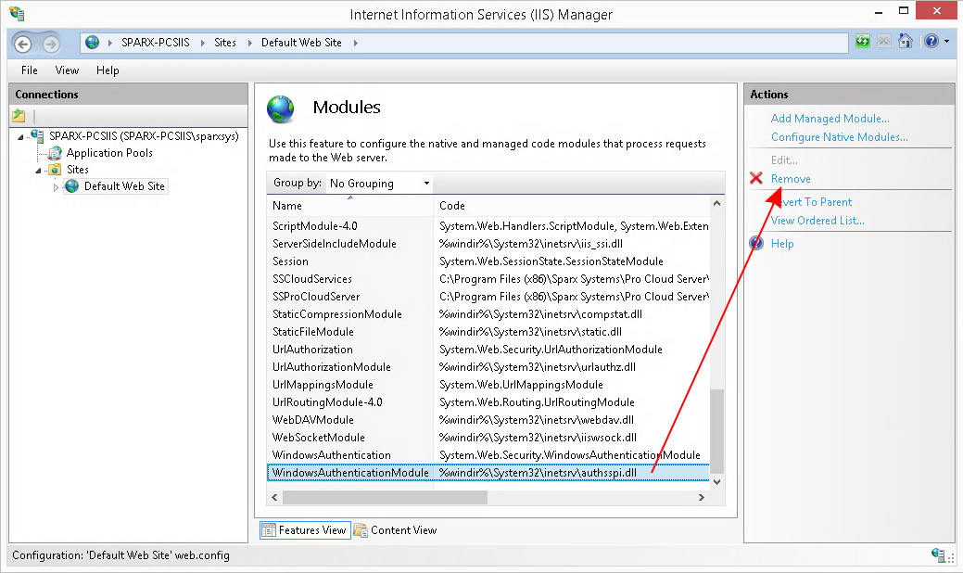Open the Group by dropdown
Screen dimensions: 963x573
point(379,184)
